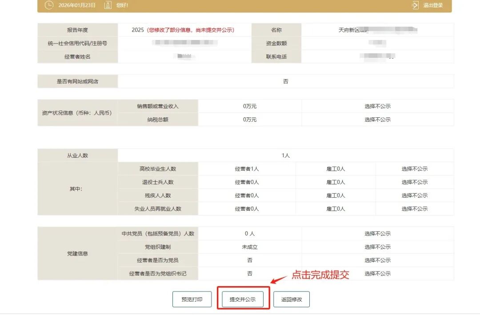Viewport: 480px width, 315px height.
Task: Click the 纳税总额 label
Action: click(x=158, y=120)
